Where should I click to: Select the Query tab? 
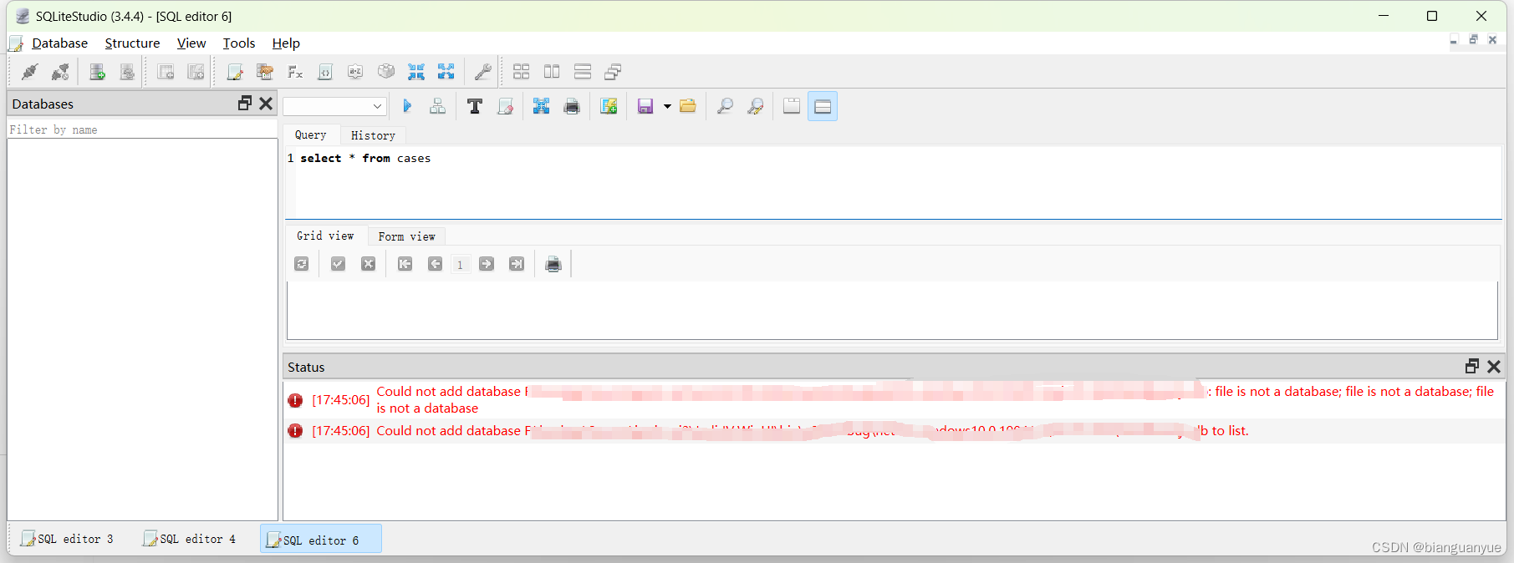[310, 134]
